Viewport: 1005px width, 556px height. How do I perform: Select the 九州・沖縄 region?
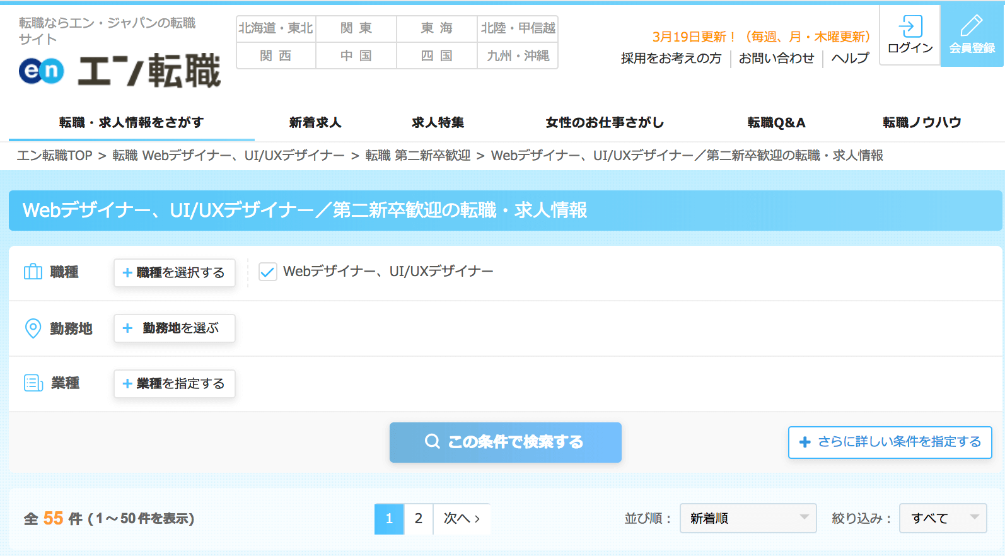[x=518, y=55]
